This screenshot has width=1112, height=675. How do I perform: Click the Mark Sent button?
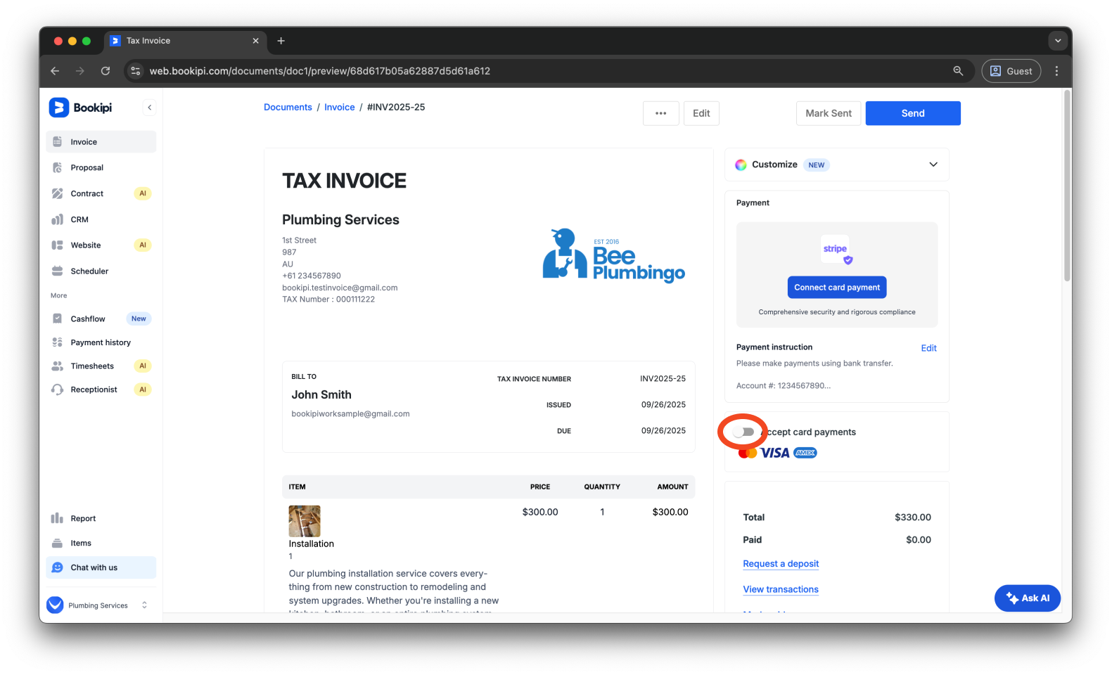coord(829,113)
